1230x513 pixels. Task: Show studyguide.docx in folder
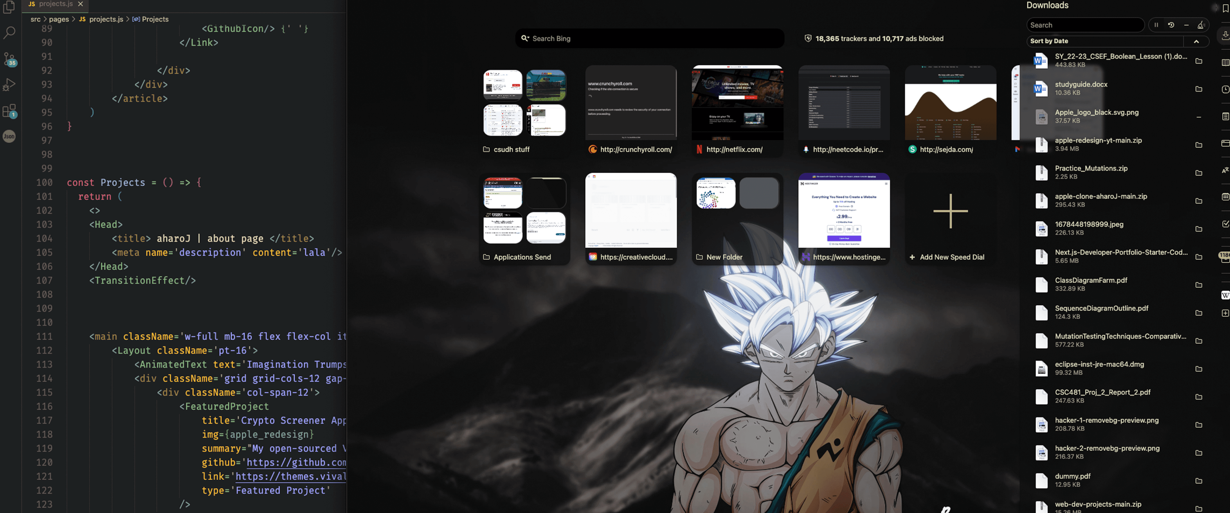tap(1199, 89)
